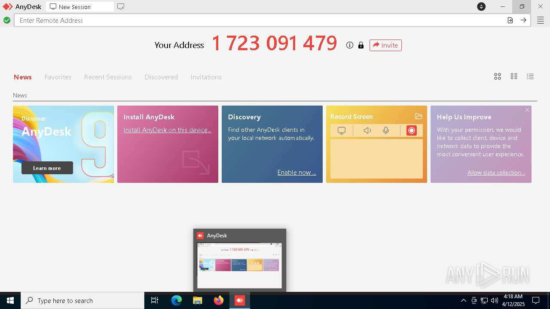Click Learn more on Discover AnyDesk card
The width and height of the screenshot is (550, 309).
47,168
